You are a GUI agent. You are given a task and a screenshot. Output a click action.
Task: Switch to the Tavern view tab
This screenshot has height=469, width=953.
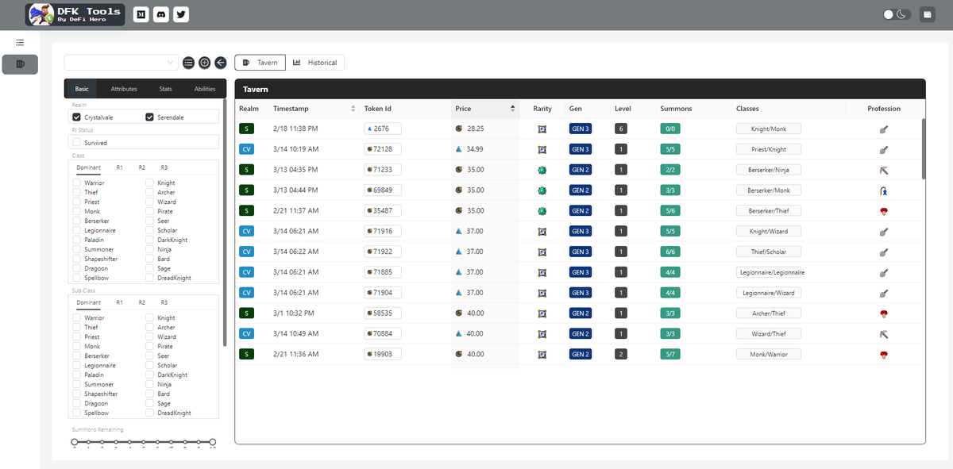click(x=260, y=63)
